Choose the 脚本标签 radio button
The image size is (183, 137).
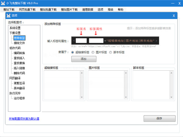click(x=110, y=52)
